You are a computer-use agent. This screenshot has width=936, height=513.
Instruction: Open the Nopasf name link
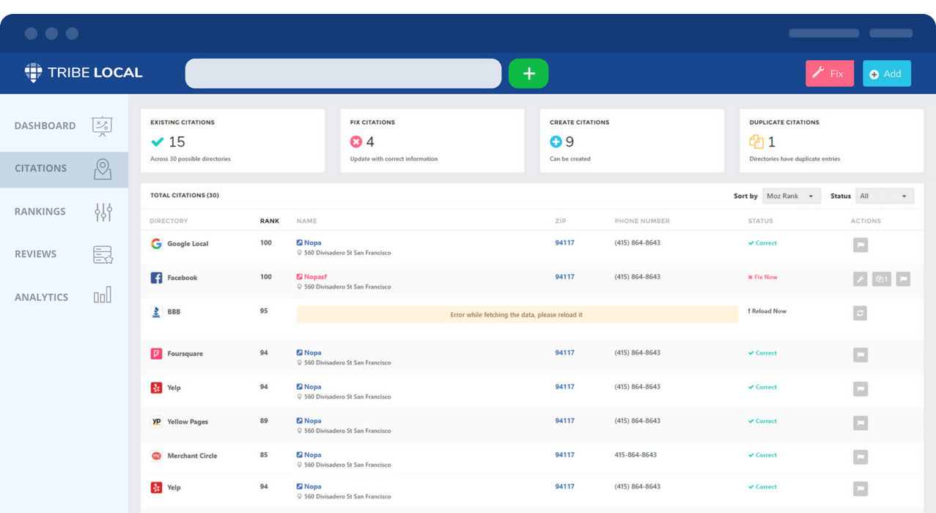click(x=312, y=277)
